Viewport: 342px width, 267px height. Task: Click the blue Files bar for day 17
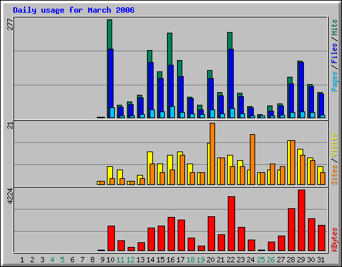pos(181,95)
